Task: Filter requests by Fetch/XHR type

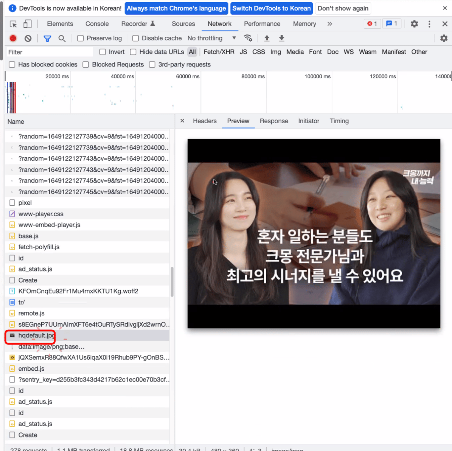Action: [219, 52]
